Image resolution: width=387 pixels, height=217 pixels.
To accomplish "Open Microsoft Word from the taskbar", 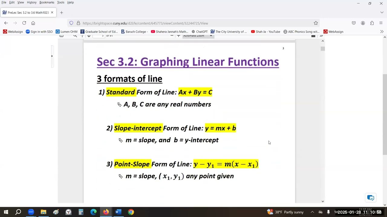I will click(x=118, y=212).
